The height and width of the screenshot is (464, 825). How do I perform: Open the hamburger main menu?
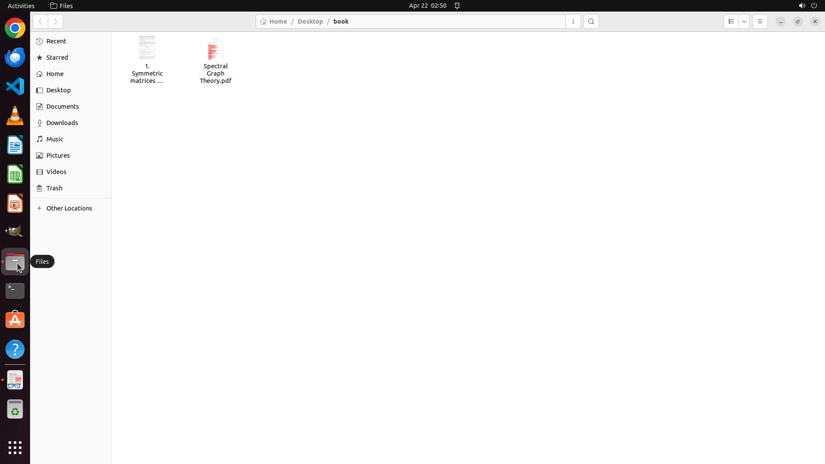pyautogui.click(x=760, y=21)
